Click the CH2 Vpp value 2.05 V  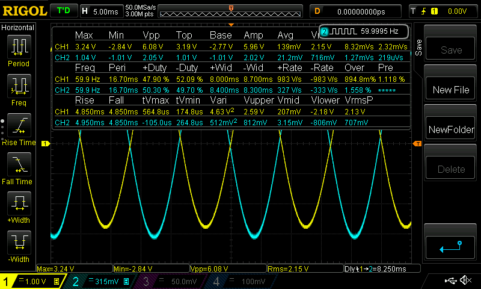[153, 57]
